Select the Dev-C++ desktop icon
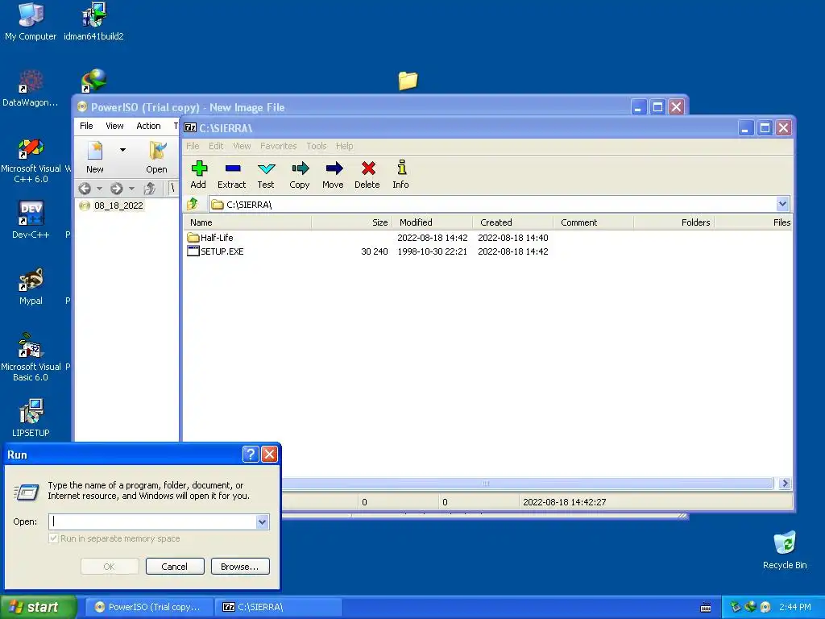825x619 pixels. tap(31, 220)
